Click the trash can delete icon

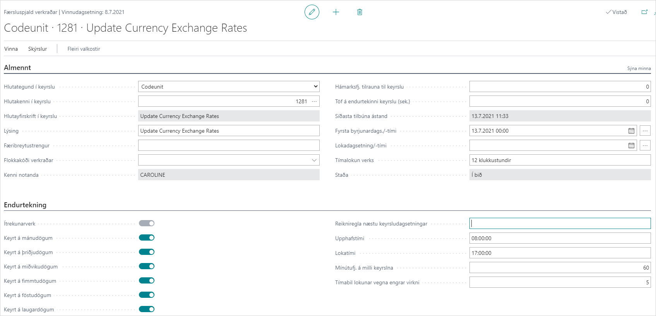(360, 12)
